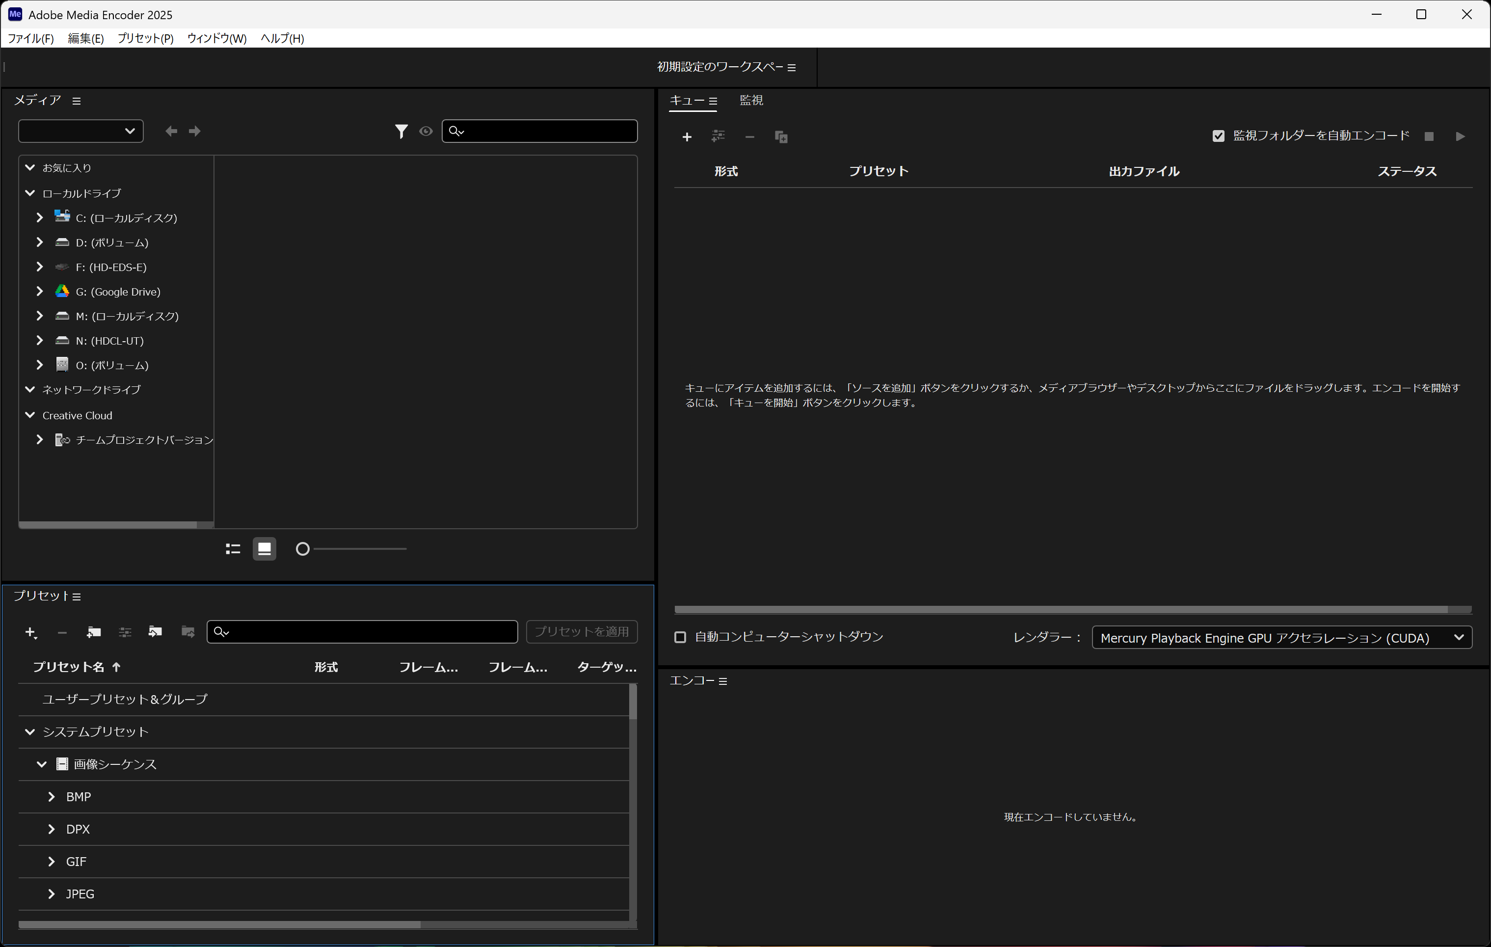This screenshot has height=947, width=1491.
Task: Select the キュー tab
Action: 687,100
